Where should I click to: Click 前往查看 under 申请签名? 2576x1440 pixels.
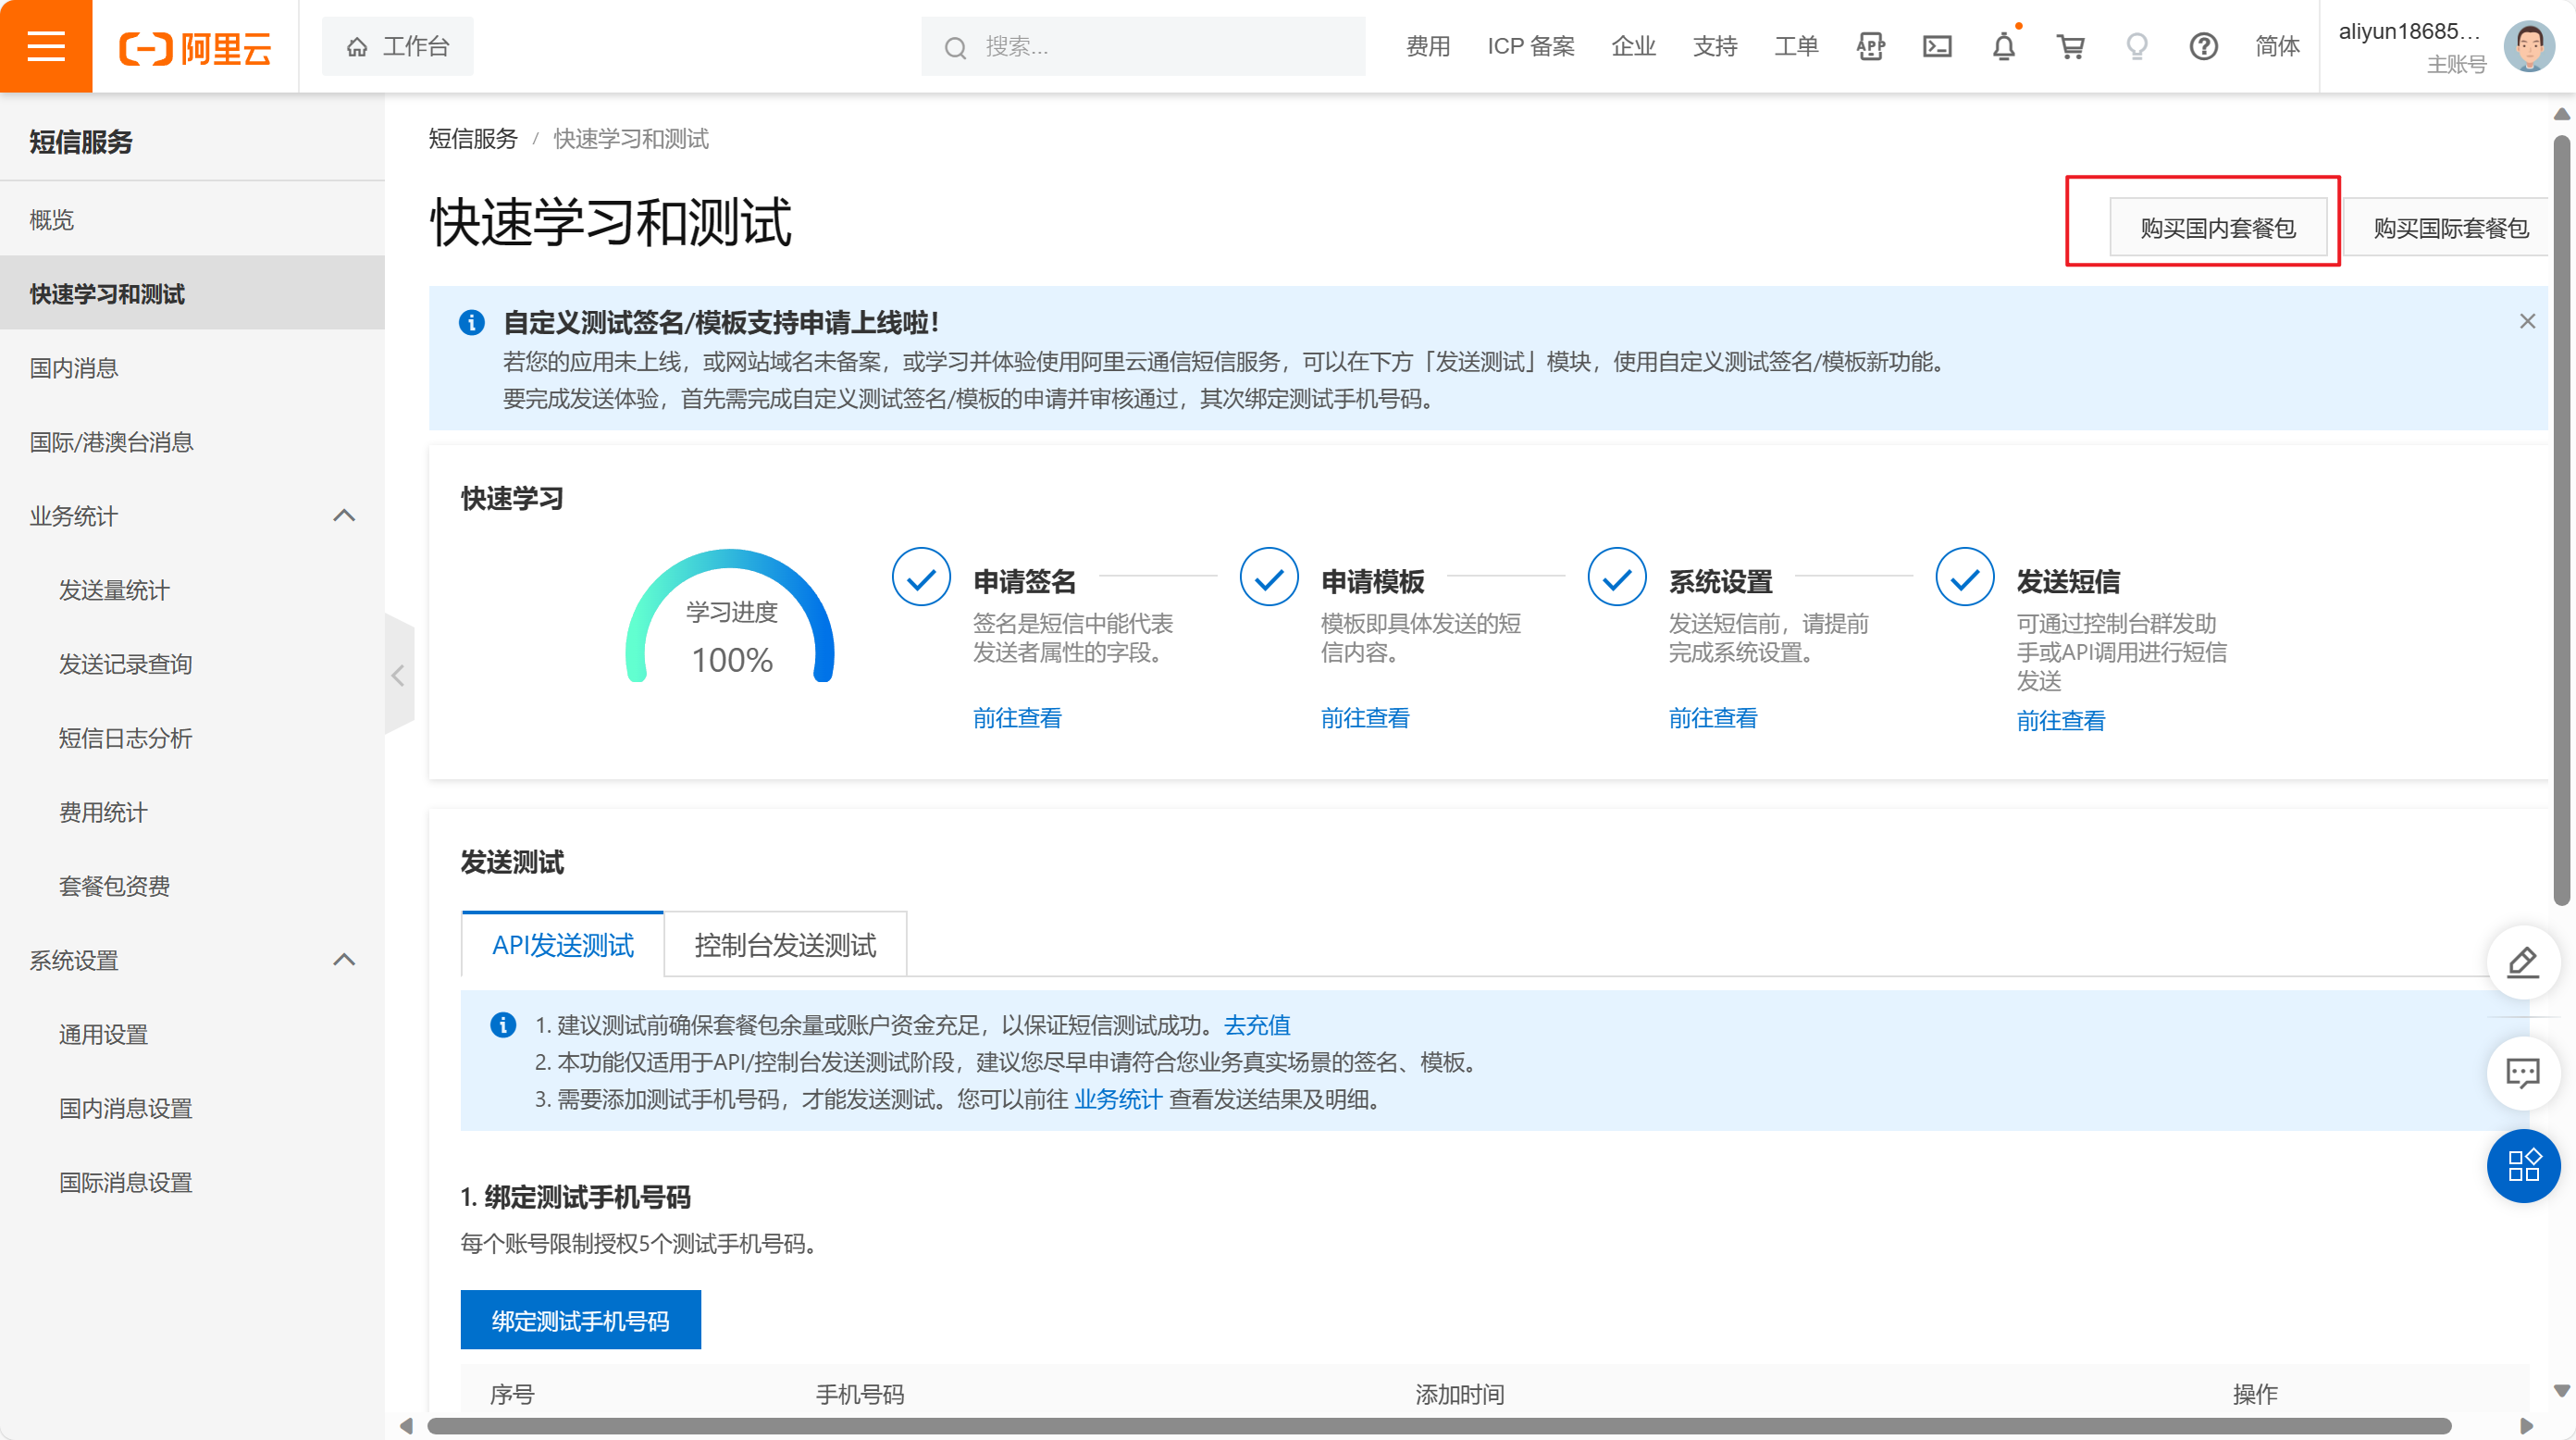(x=1017, y=718)
